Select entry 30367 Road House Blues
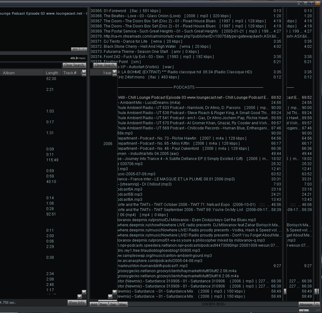 point(186,21)
